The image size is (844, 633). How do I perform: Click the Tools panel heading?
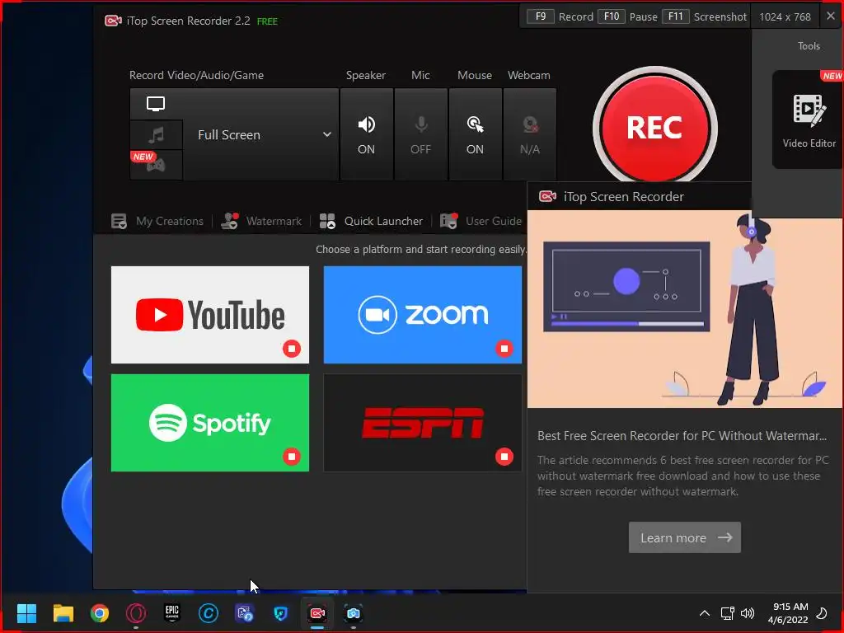809,46
